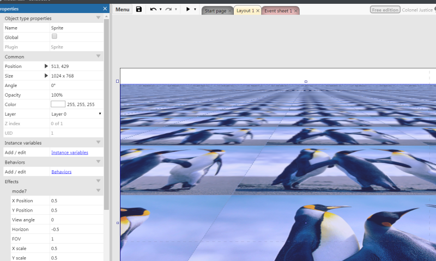Toggle the Global checkbox
436x261 pixels.
point(54,36)
